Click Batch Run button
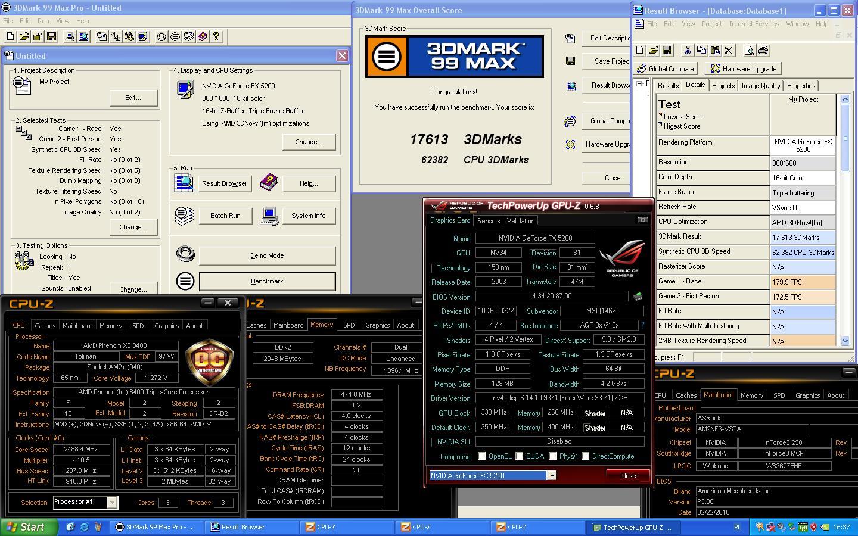 pyautogui.click(x=225, y=216)
